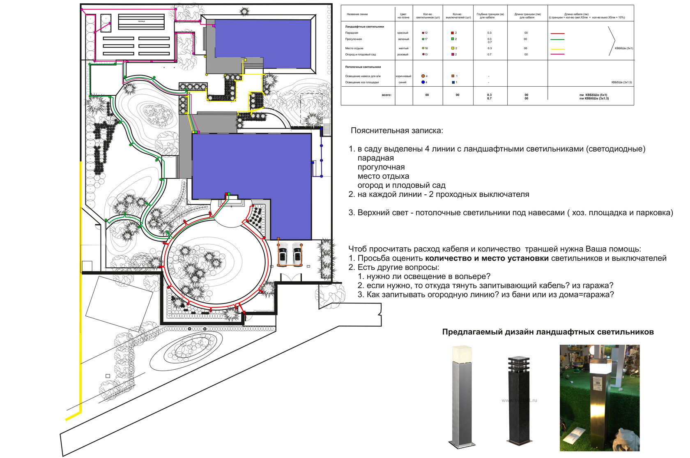
Task: Click the 'Название линии' column header
Action: coord(357,14)
